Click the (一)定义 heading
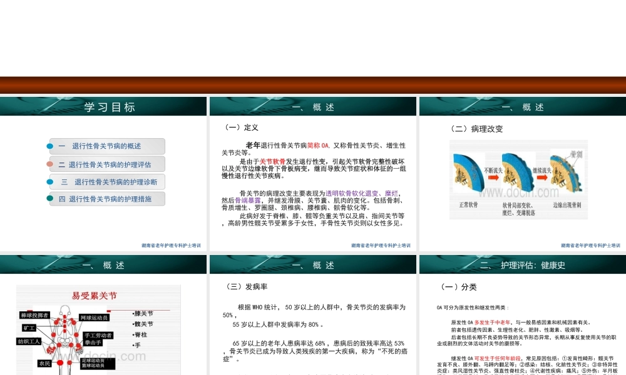The image size is (626, 375). pyautogui.click(x=242, y=127)
